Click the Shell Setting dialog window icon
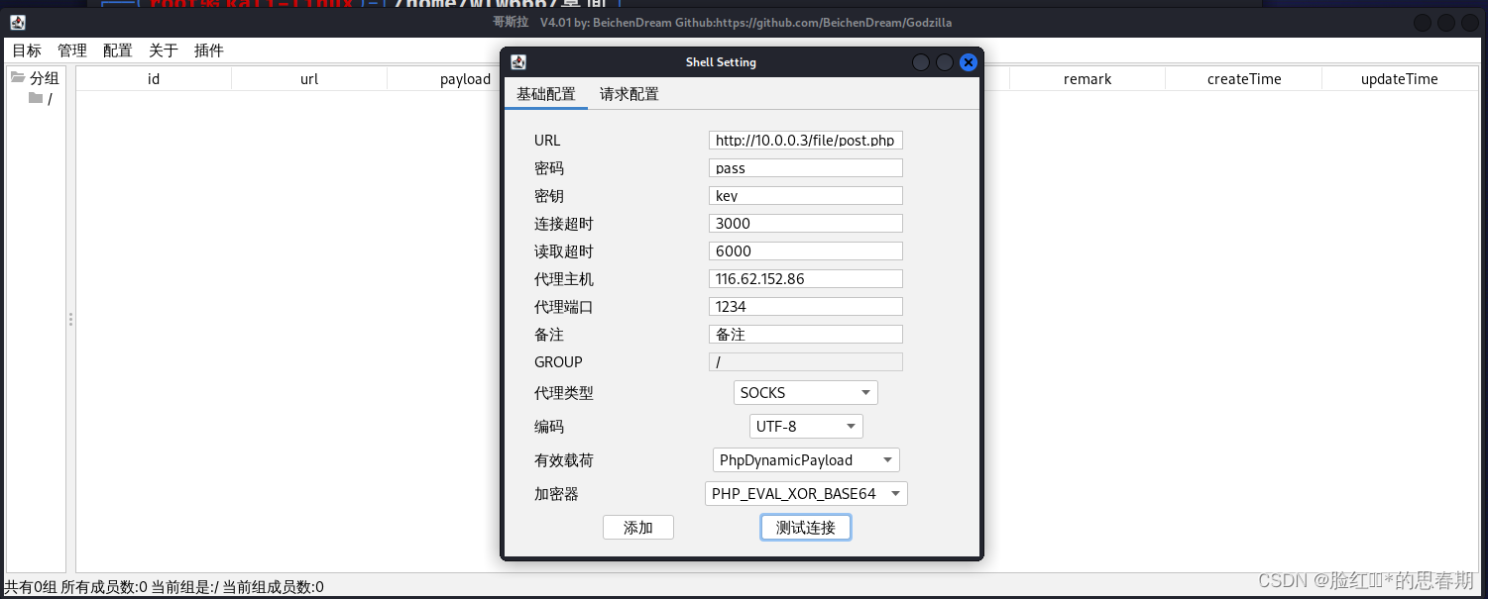Viewport: 1488px width, 599px height. point(518,62)
